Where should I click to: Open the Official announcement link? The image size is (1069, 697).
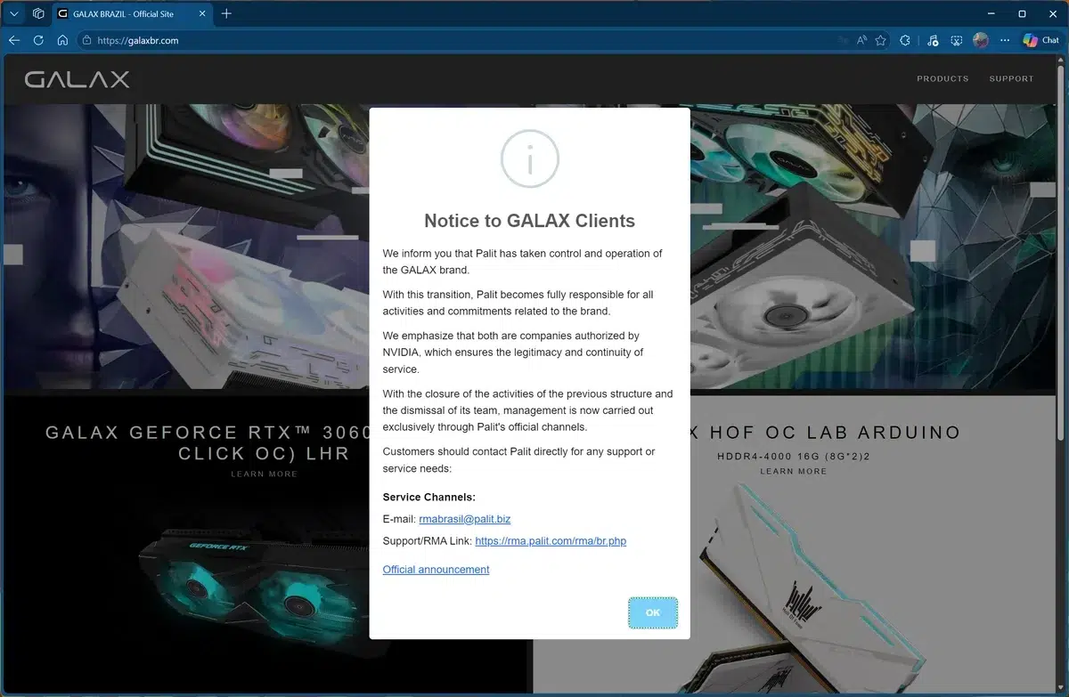pyautogui.click(x=436, y=570)
